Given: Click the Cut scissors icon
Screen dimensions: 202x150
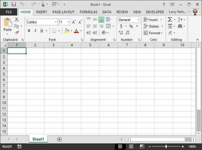Looking at the screenshot, I should (17, 20).
